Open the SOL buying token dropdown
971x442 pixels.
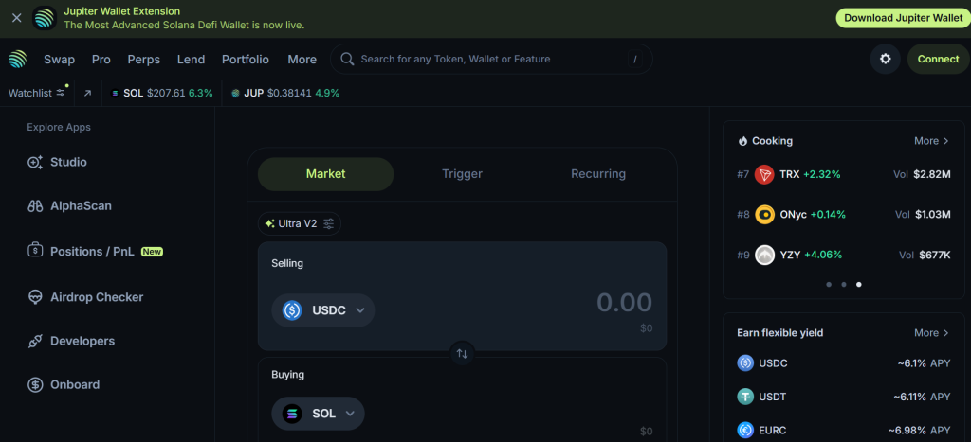click(x=318, y=414)
